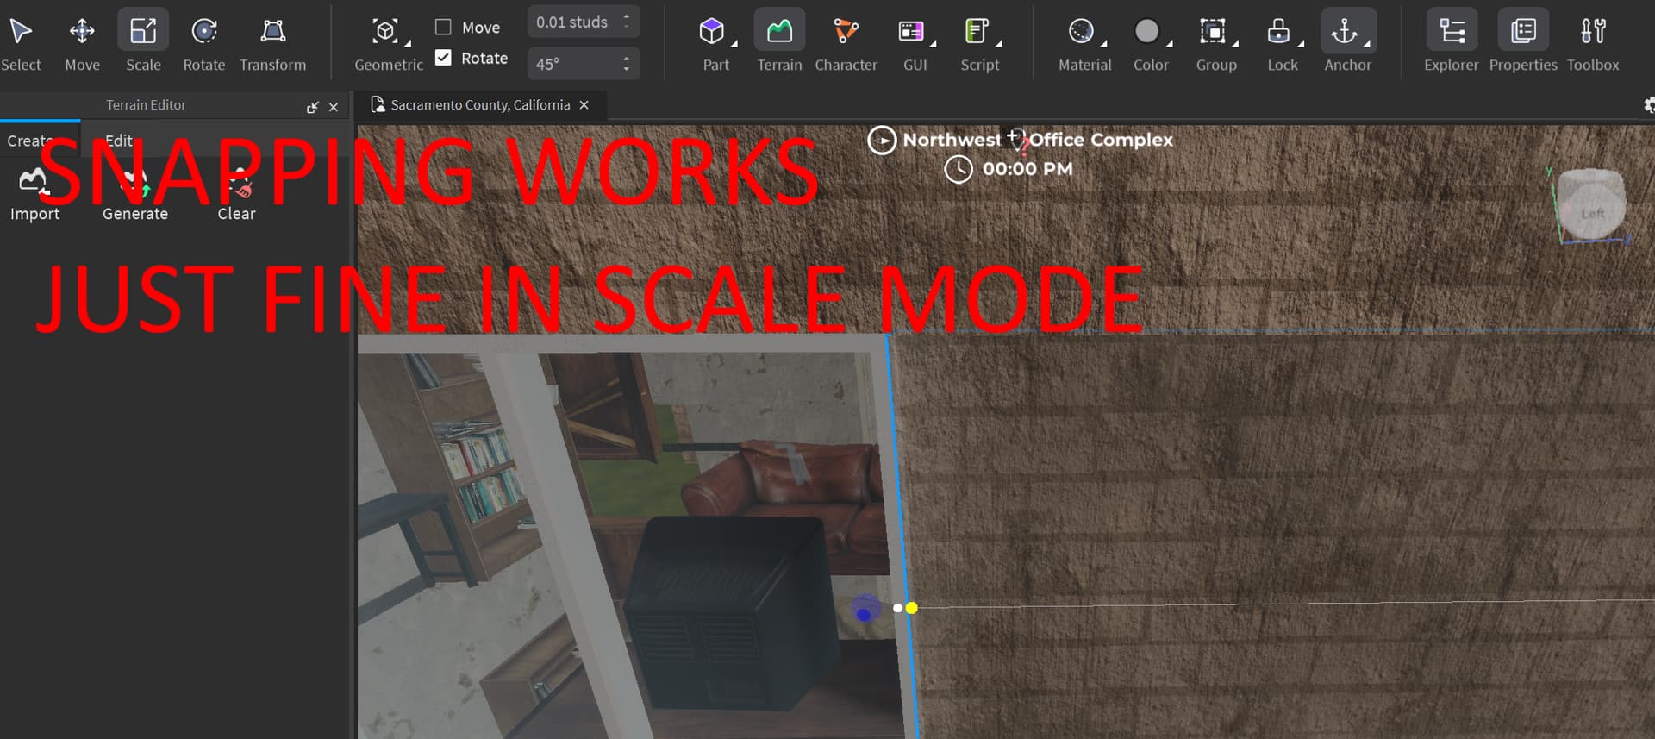Click the Color swatch circle

1146,31
